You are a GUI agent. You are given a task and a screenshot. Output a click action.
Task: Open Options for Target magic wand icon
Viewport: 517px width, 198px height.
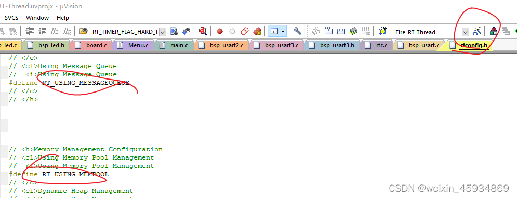[477, 31]
